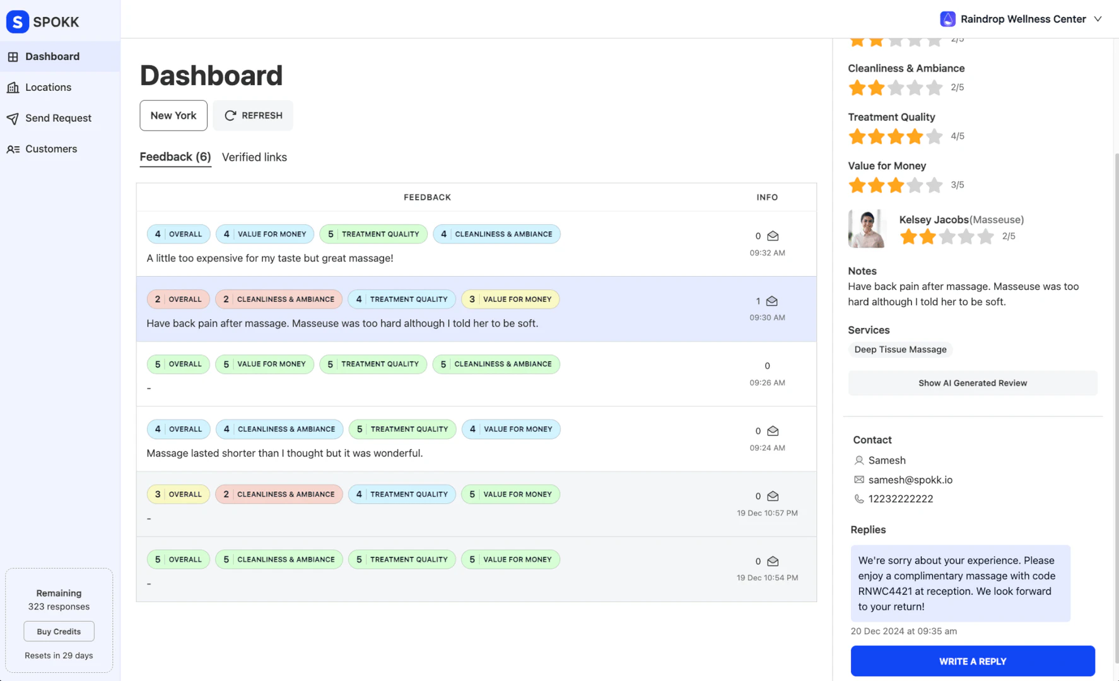Viewport: 1119px width, 681px height.
Task: Click the email icon beside samesh@spokk.io
Action: [858, 479]
